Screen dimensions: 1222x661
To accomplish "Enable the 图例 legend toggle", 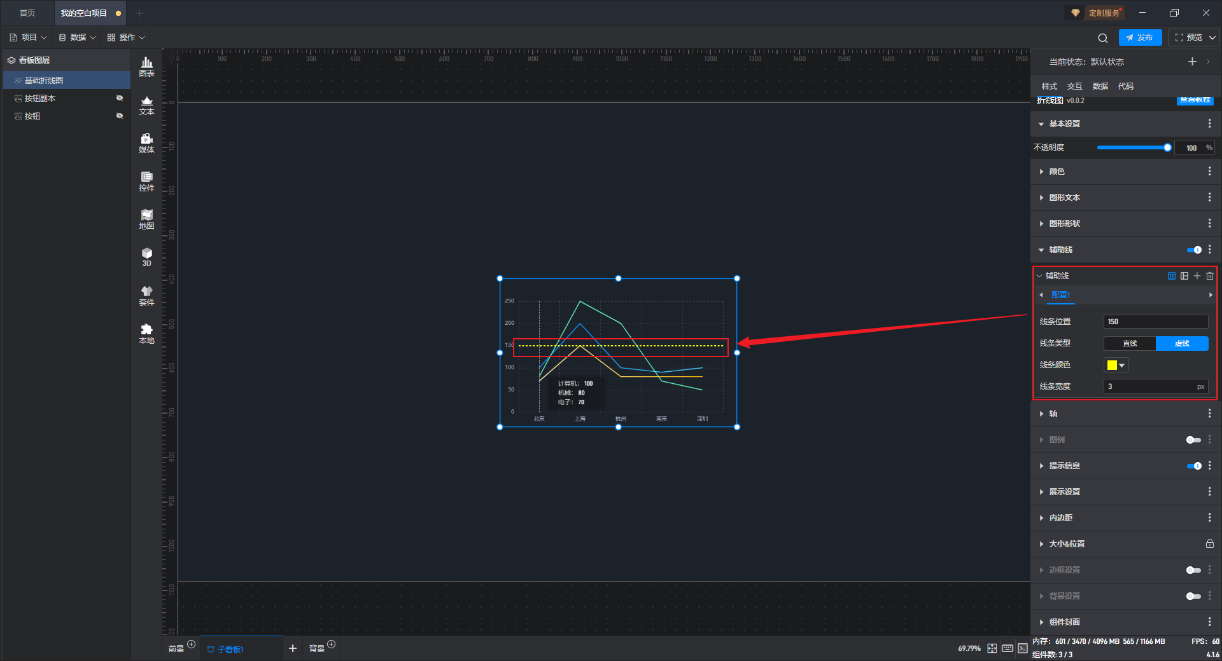I will pos(1193,440).
